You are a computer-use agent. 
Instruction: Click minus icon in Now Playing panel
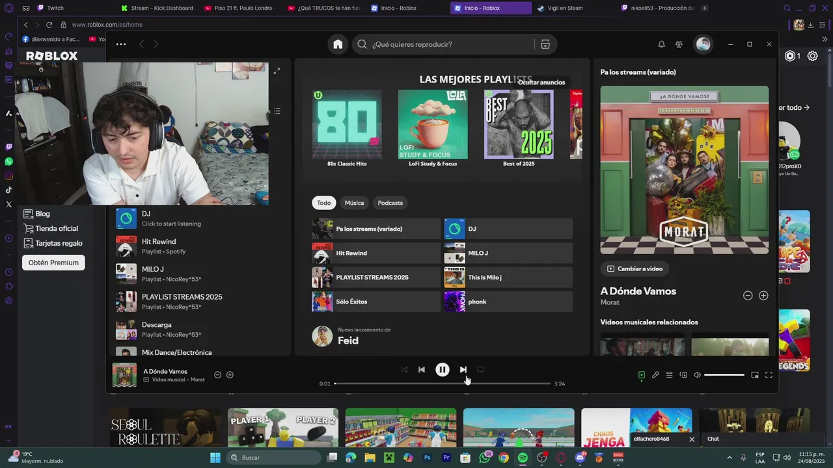748,296
